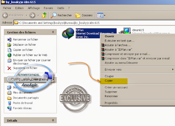
Task: Choose Couper in the context menu
Action: [x=138, y=76]
